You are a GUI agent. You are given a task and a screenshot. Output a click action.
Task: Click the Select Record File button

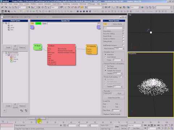114,97
